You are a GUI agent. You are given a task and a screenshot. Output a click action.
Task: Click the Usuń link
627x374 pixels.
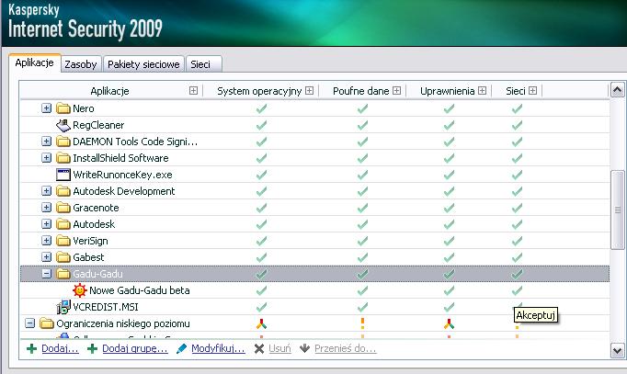click(x=279, y=349)
